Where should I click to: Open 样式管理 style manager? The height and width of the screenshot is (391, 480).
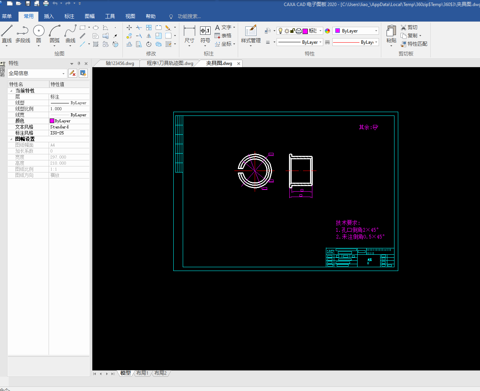coord(251,35)
